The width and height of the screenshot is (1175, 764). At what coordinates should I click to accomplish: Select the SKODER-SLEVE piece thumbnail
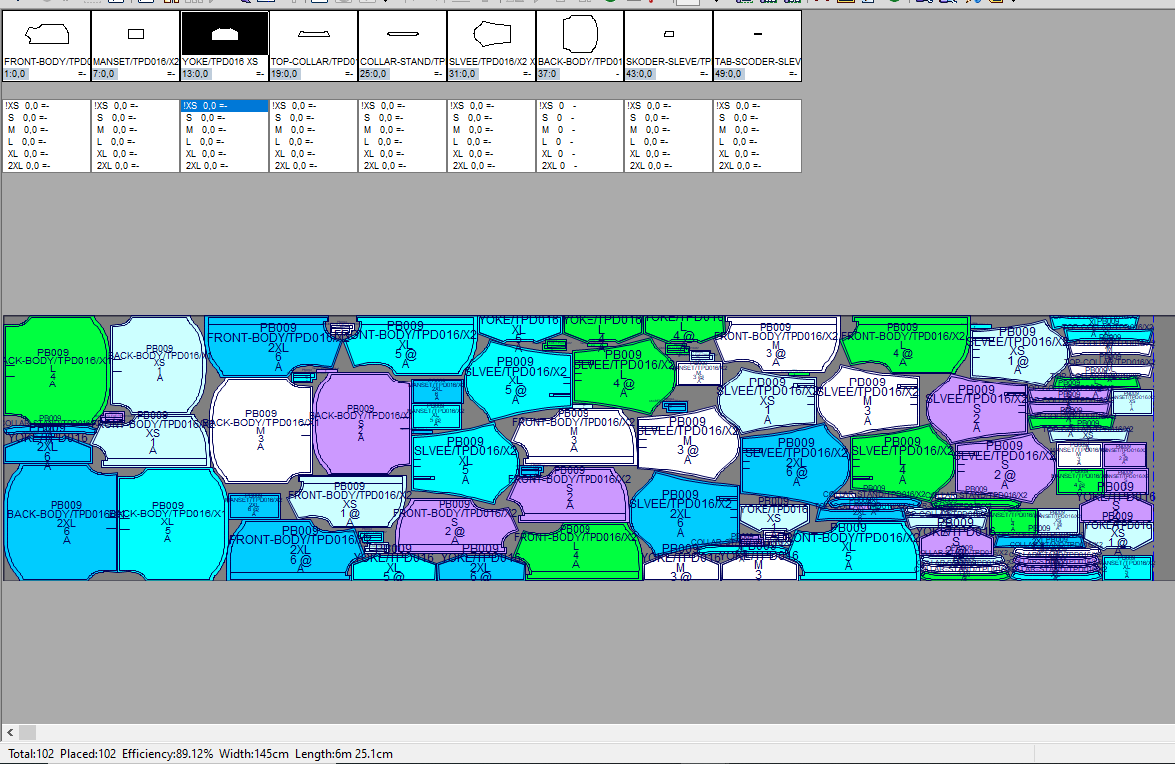click(x=668, y=36)
